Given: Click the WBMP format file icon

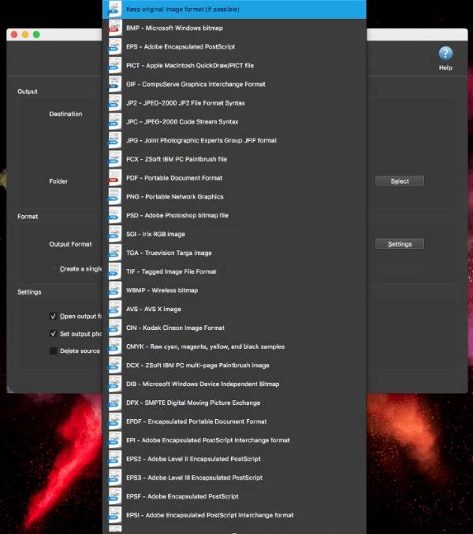Looking at the screenshot, I should pos(114,290).
